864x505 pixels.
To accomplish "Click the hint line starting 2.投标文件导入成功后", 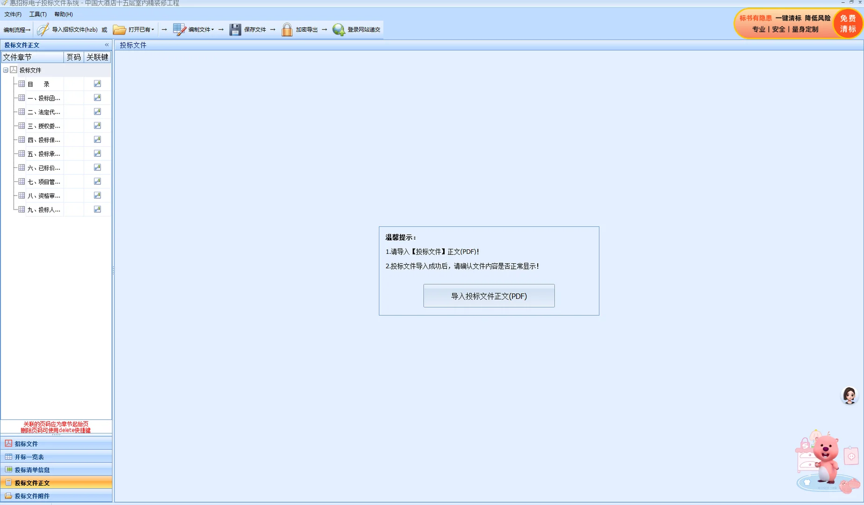I will coord(462,266).
